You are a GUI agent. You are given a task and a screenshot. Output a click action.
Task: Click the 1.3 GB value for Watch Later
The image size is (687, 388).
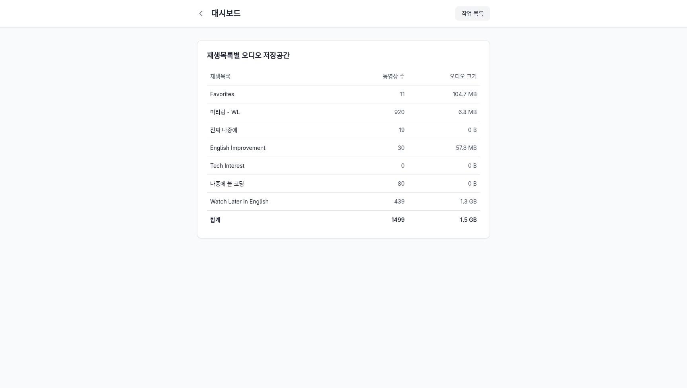pos(468,202)
